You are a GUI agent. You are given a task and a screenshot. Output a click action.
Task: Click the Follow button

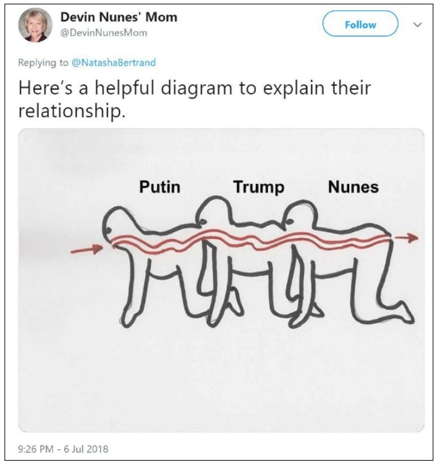(360, 24)
